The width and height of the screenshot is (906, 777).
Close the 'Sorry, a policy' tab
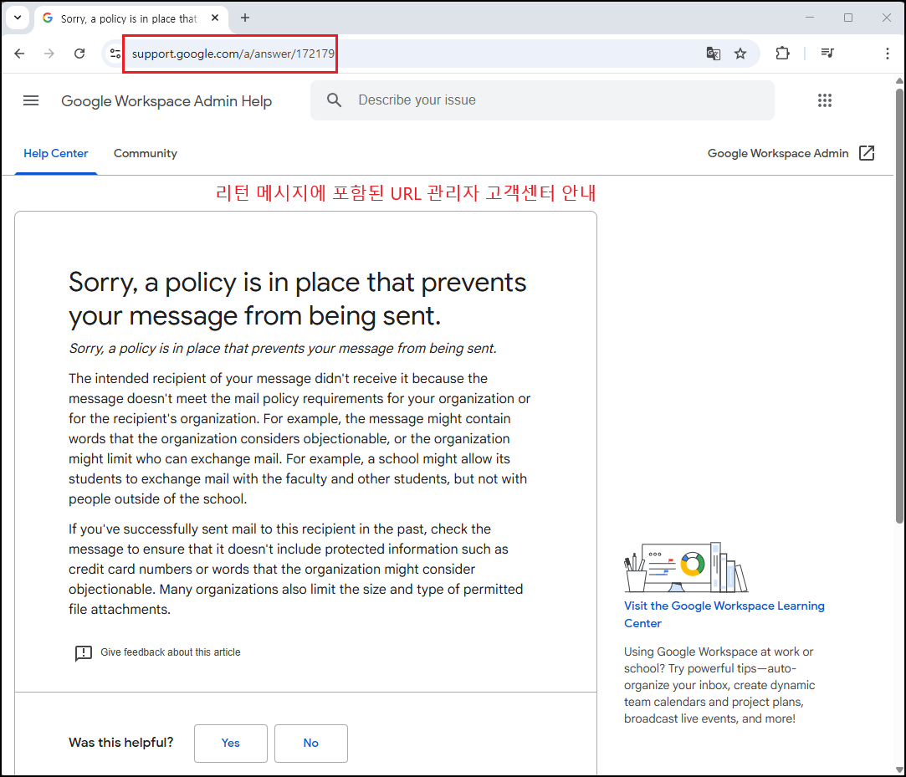pyautogui.click(x=215, y=18)
